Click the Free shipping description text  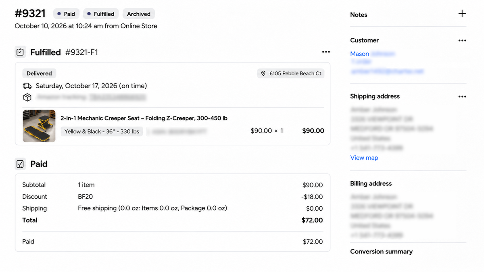click(x=152, y=208)
